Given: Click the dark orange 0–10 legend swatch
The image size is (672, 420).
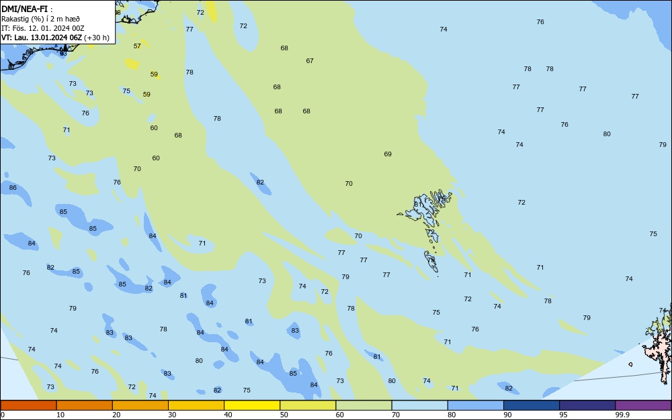Looking at the screenshot, I should tap(28, 405).
